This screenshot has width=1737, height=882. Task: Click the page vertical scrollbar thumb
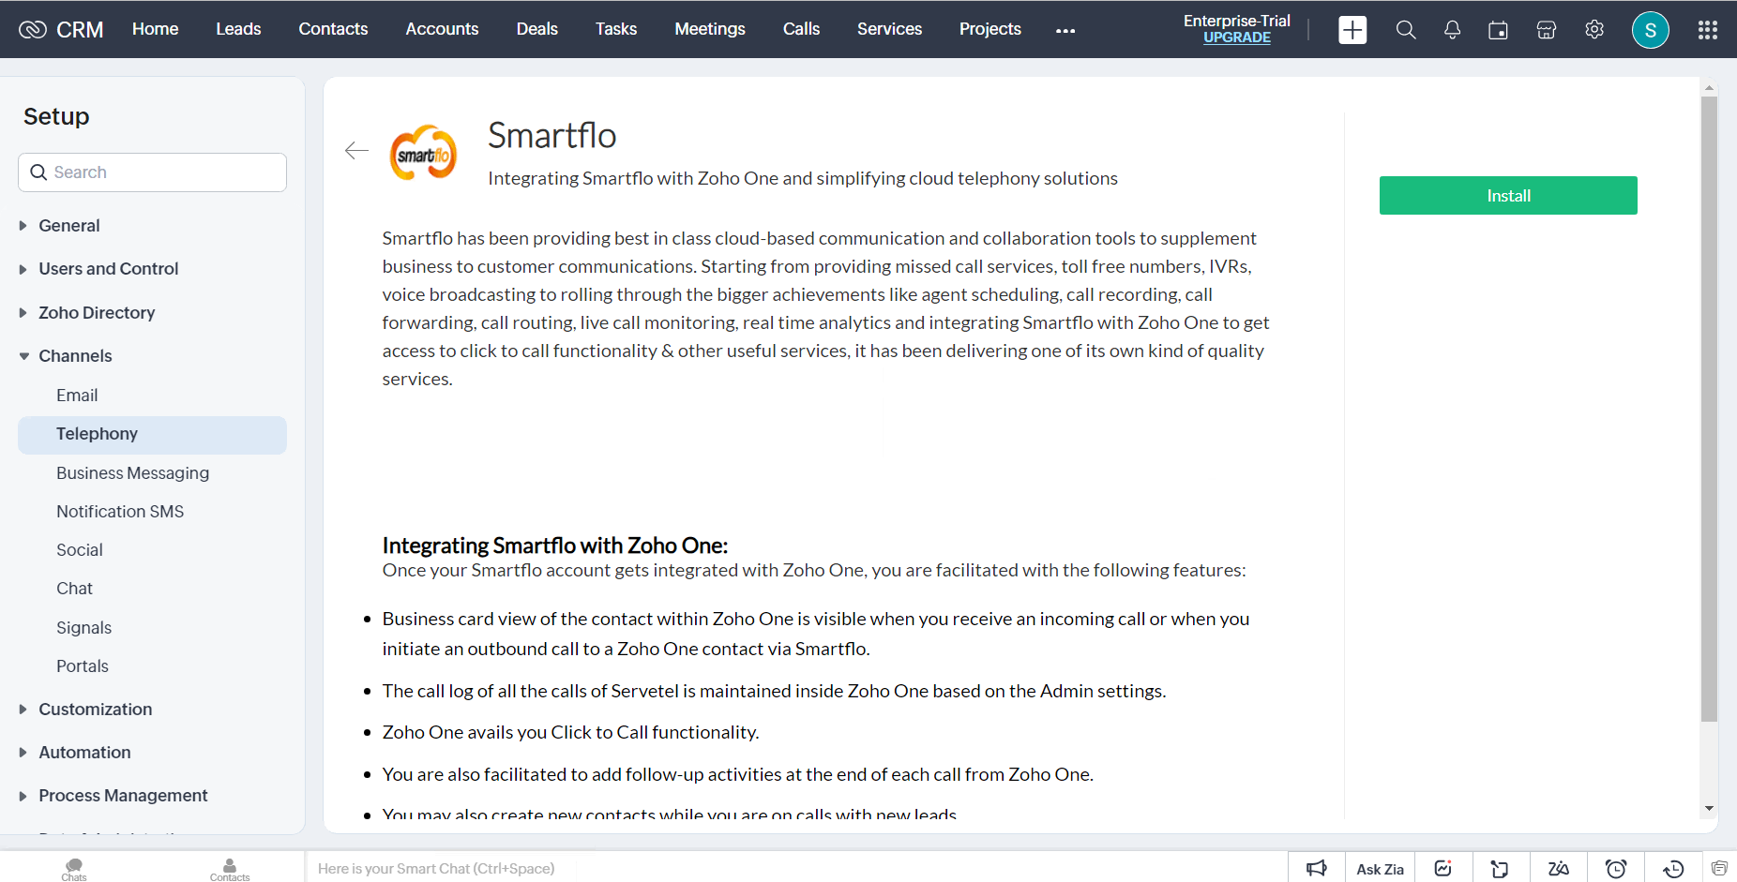1709,408
